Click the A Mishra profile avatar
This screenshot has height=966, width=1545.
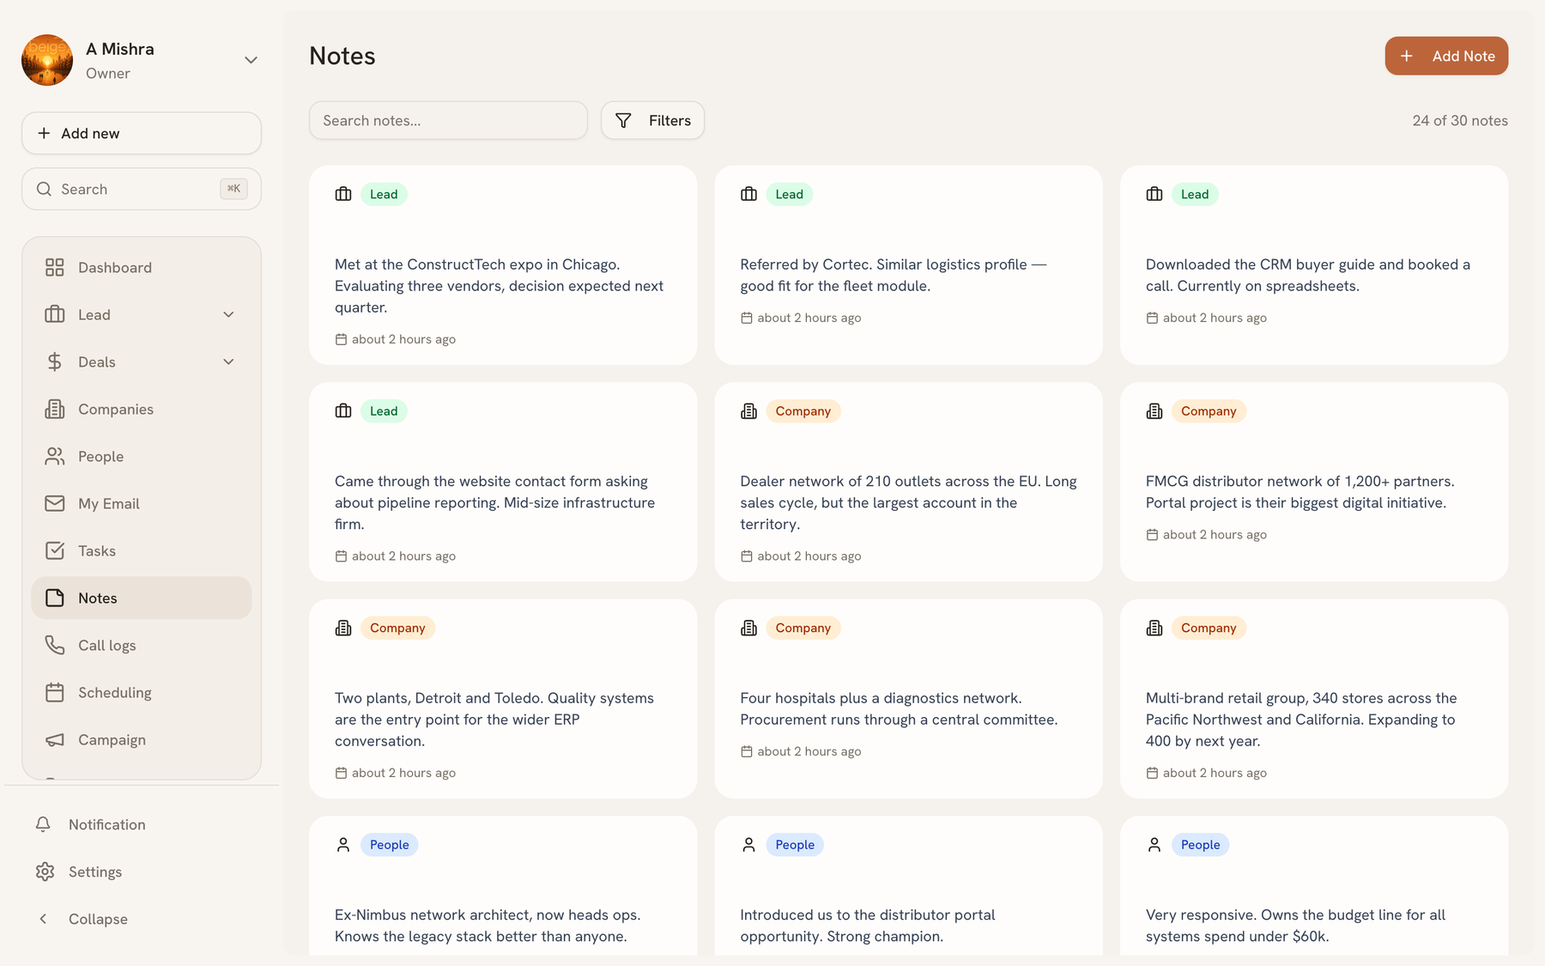47,60
